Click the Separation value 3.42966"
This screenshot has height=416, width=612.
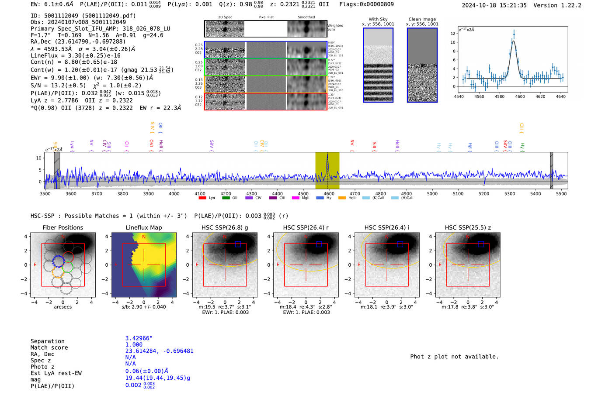click(139, 338)
